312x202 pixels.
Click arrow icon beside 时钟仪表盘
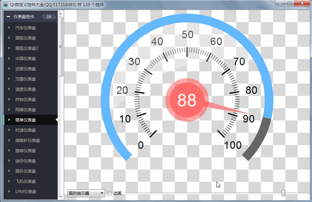pyautogui.click(x=9, y=99)
